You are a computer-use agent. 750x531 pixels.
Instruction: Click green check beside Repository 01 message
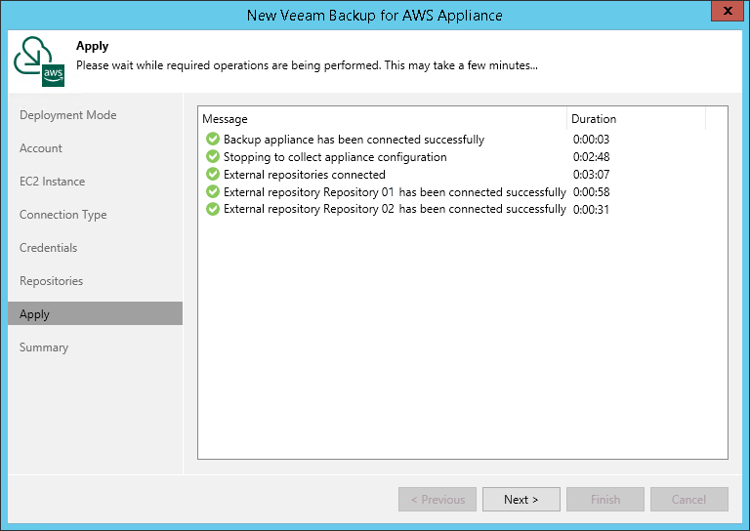point(212,192)
